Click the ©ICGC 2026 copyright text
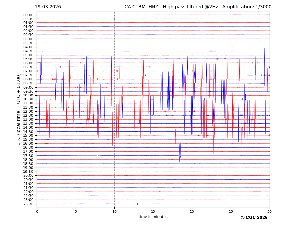The height and width of the screenshot is (230, 306). 254,218
